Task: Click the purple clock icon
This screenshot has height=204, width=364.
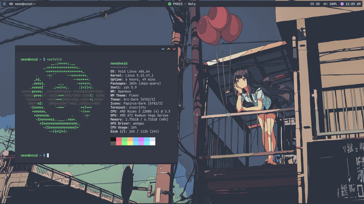Action: 342,4
